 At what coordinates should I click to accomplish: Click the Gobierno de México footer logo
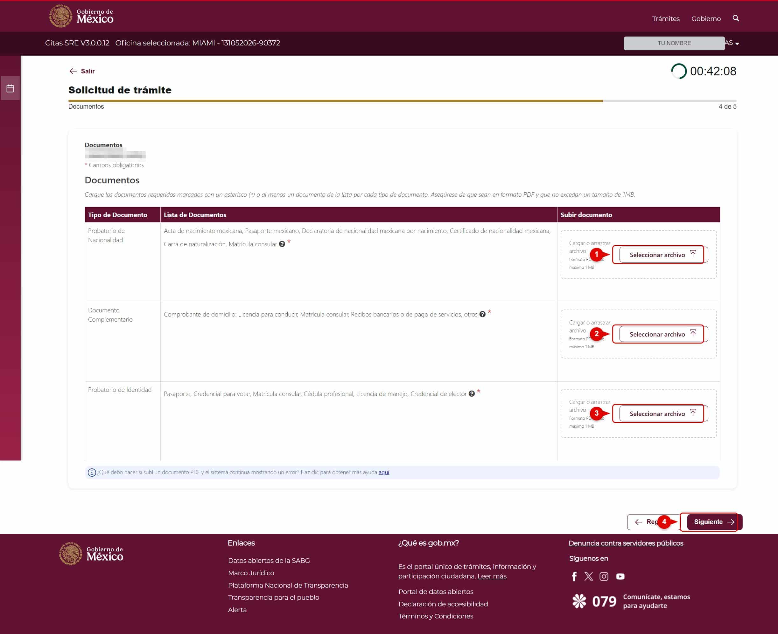[x=91, y=553]
